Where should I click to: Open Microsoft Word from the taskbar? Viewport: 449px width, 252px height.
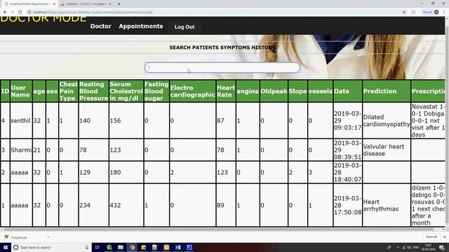177,247
